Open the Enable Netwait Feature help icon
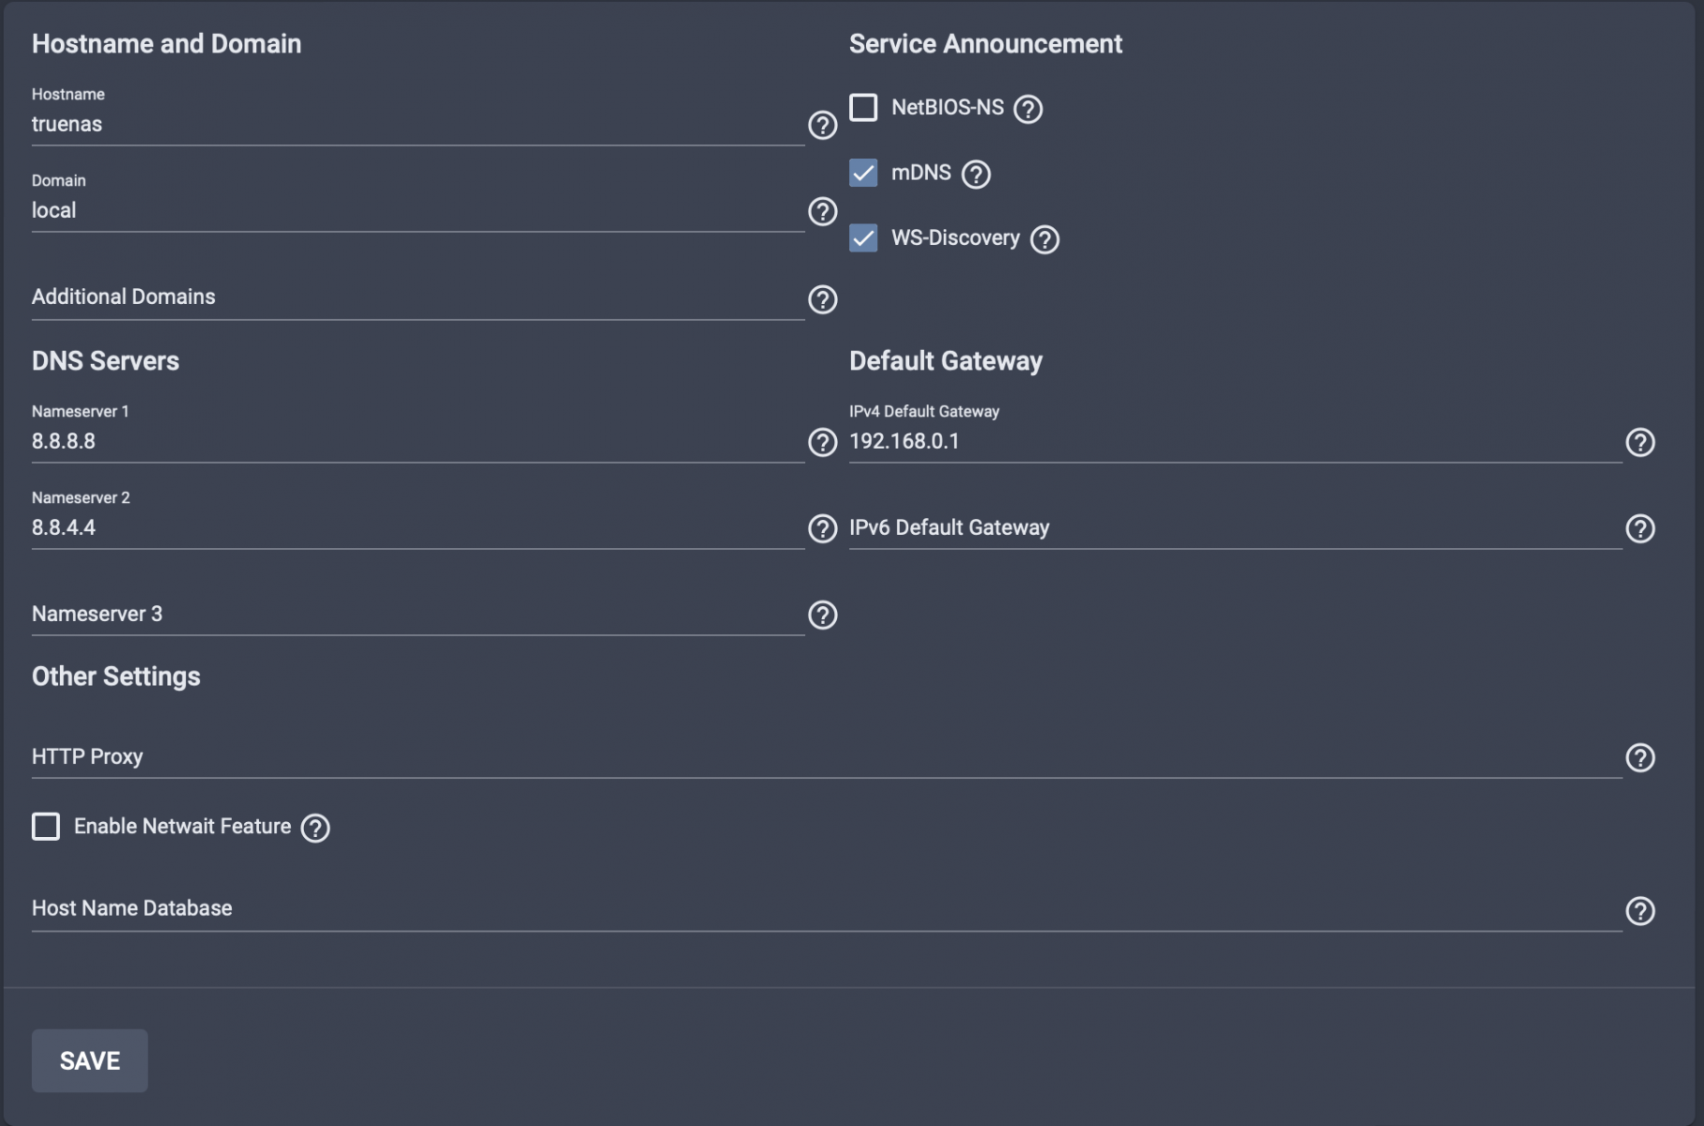 pyautogui.click(x=315, y=828)
